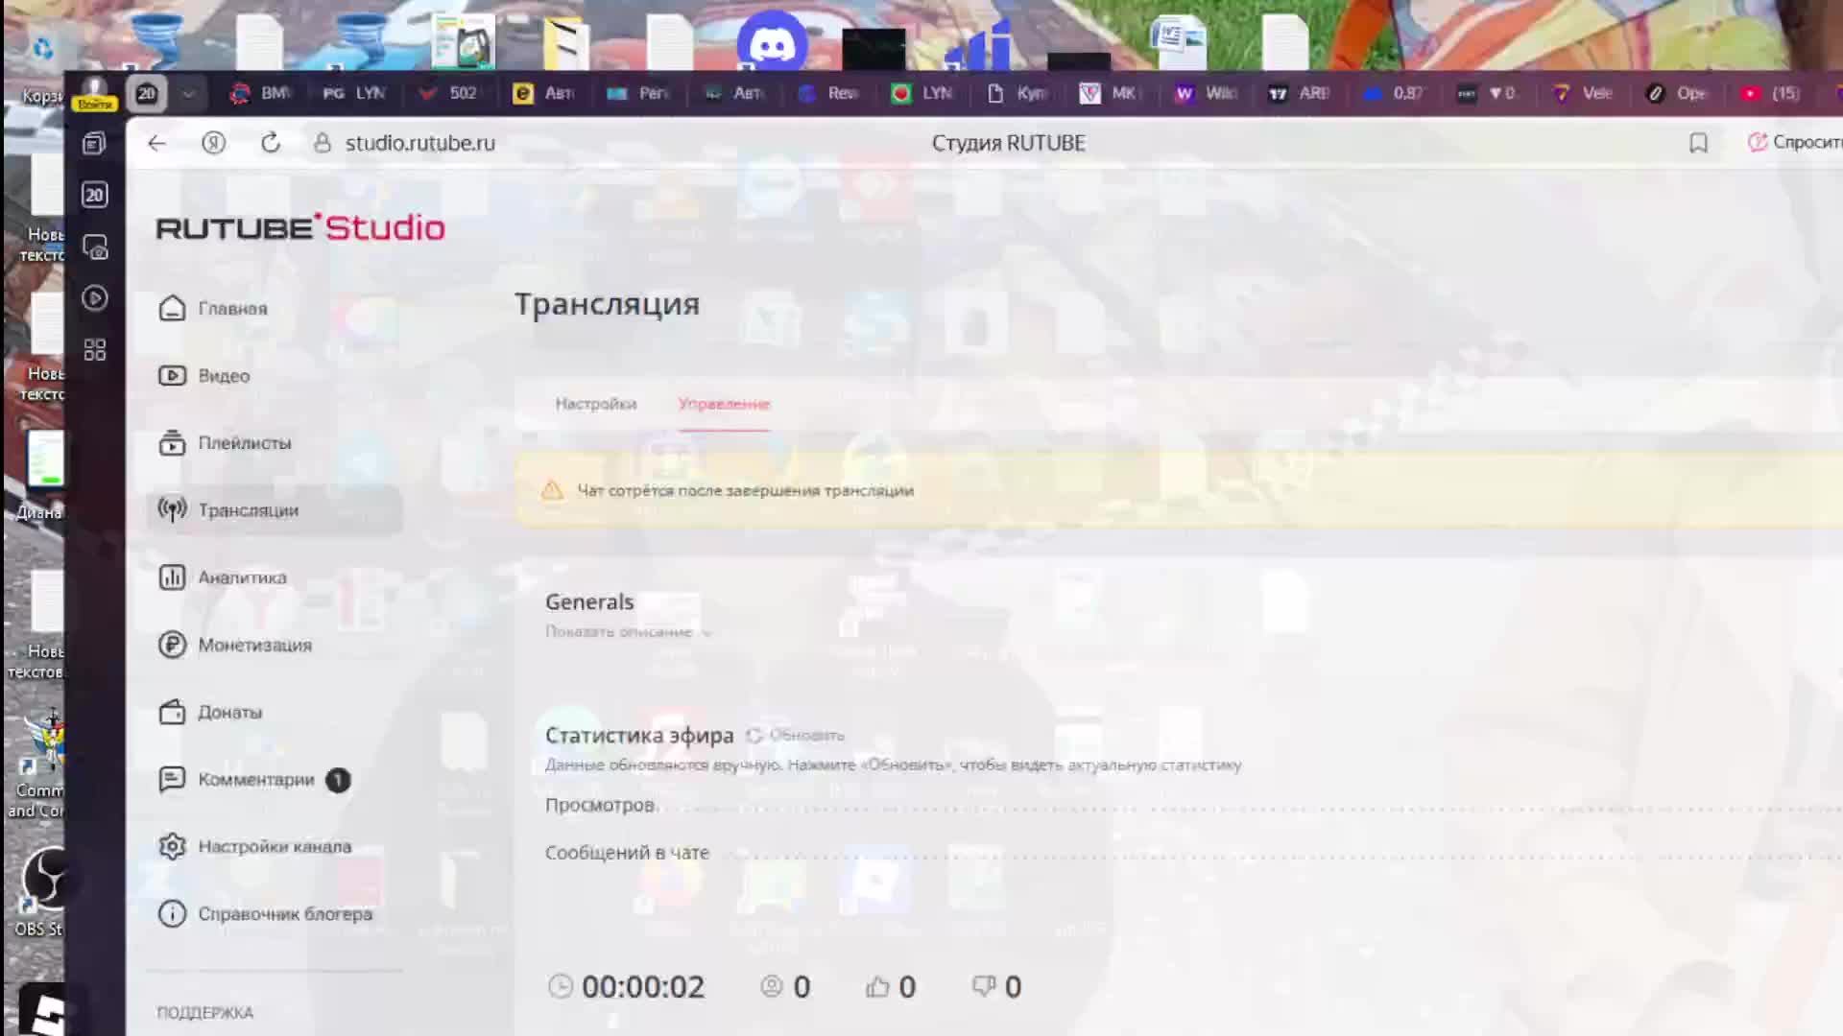Open the Видео section
Screen dimensions: 1843x1036
(223, 376)
